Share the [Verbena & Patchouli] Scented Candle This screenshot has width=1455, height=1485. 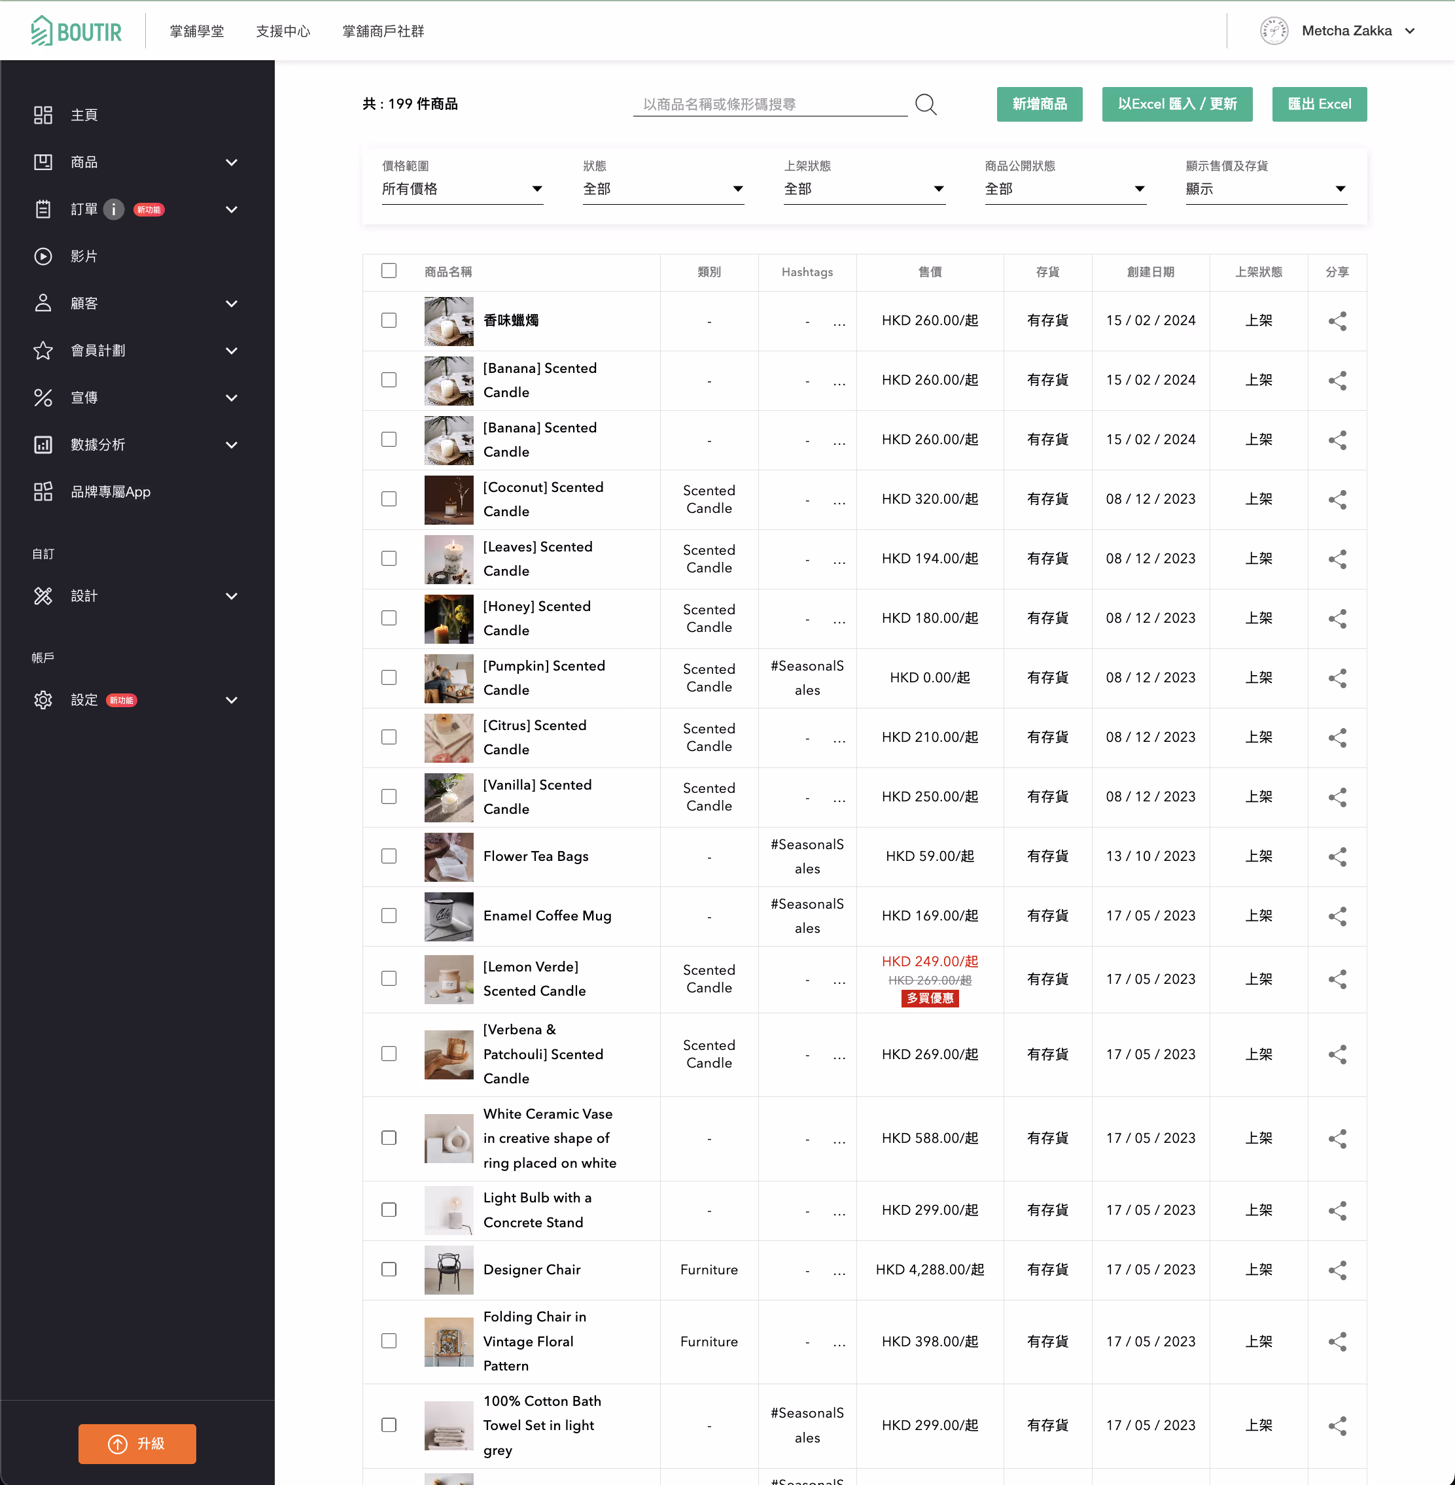pos(1337,1055)
